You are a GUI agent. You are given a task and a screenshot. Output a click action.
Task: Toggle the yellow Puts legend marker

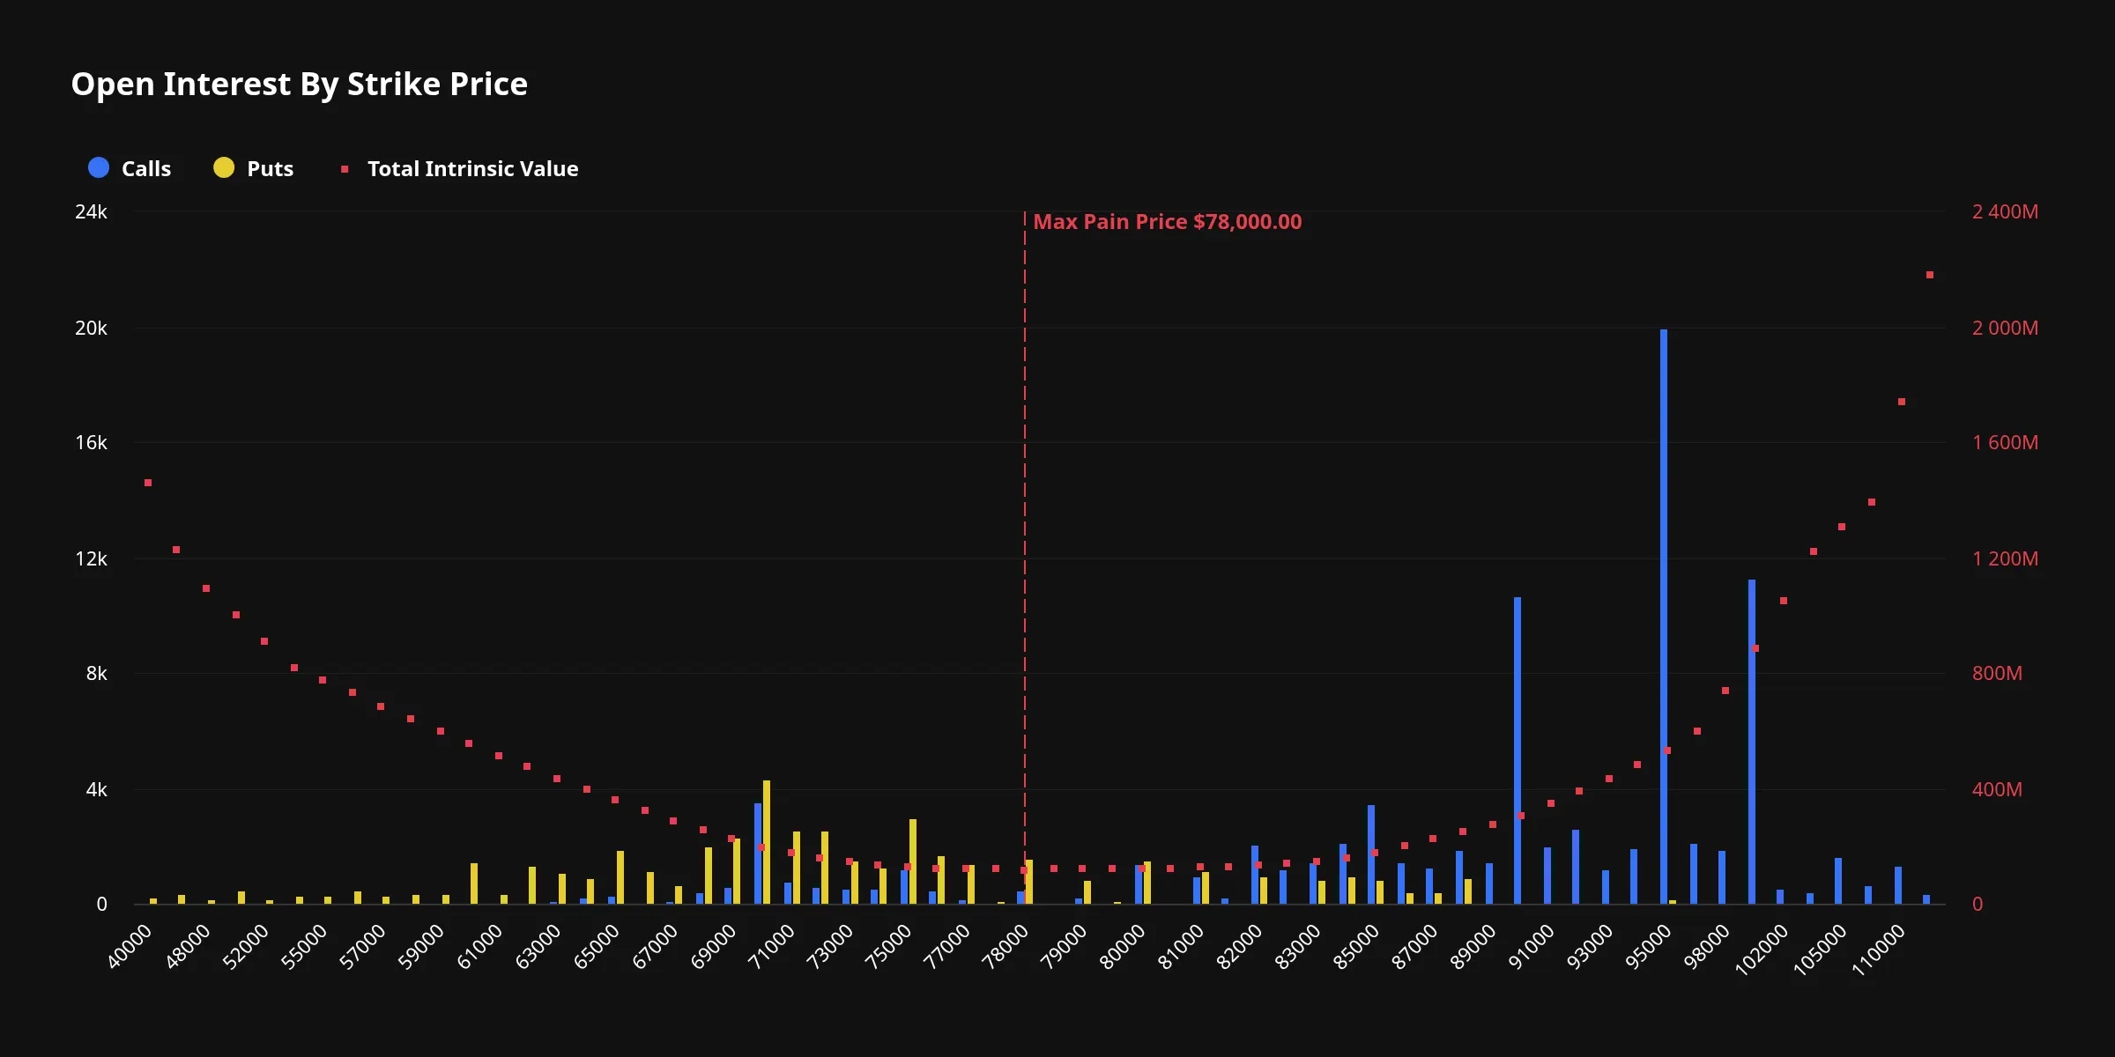224,167
